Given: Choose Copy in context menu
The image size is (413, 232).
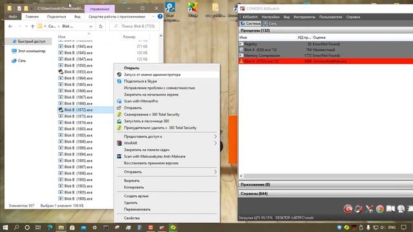Looking at the screenshot, I should pyautogui.click(x=134, y=188).
